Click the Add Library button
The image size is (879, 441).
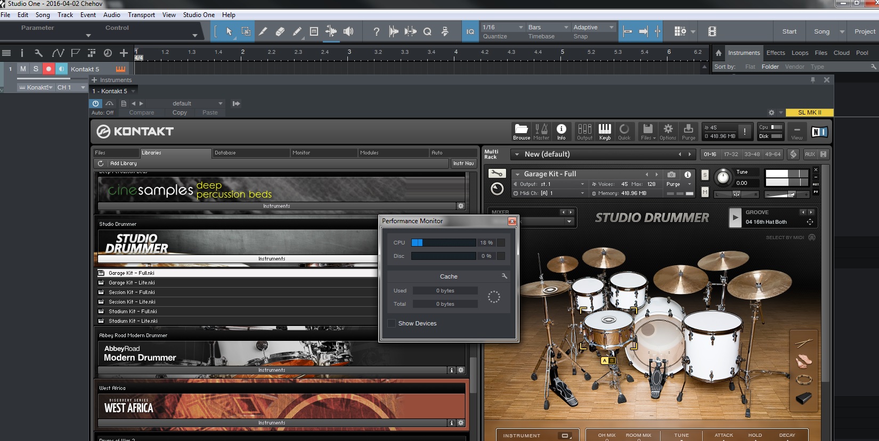coord(123,164)
